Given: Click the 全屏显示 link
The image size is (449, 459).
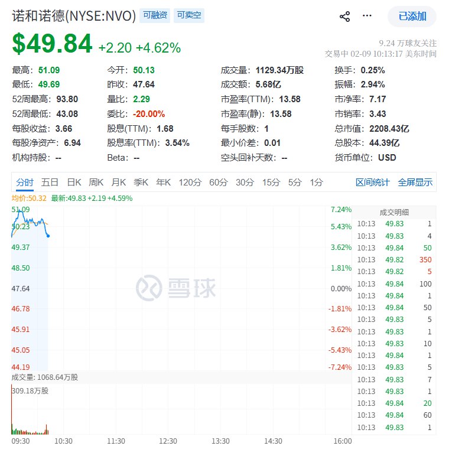Looking at the screenshot, I should 415,183.
